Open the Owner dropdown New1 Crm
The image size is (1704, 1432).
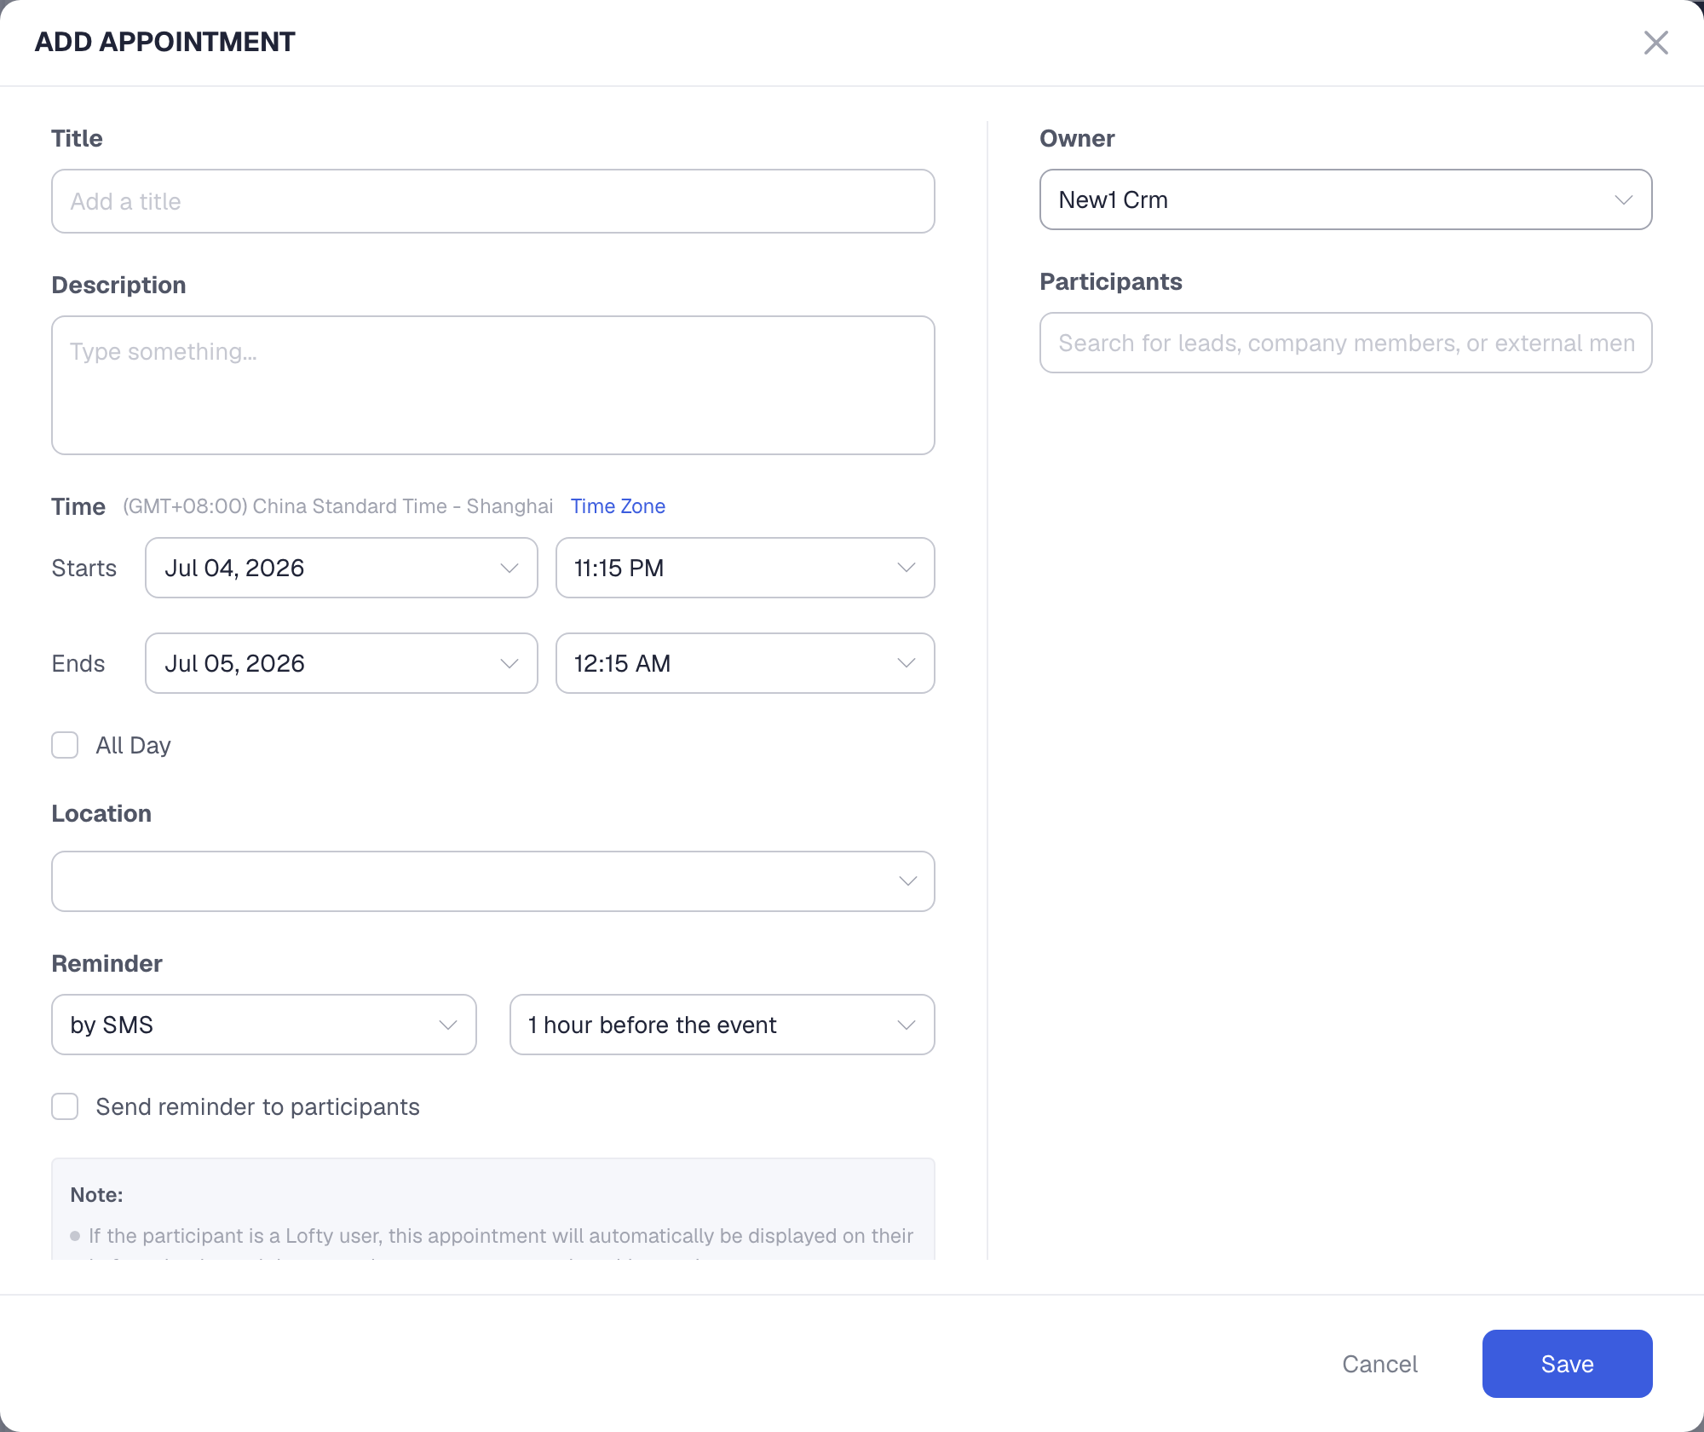click(1346, 199)
